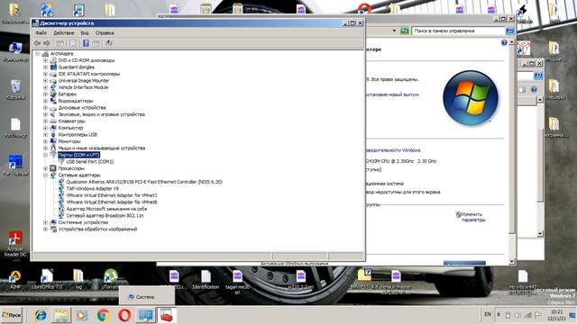This screenshot has width=577, height=324.
Task: Select Acrobat Reader DC desktop icon
Action: click(15, 244)
